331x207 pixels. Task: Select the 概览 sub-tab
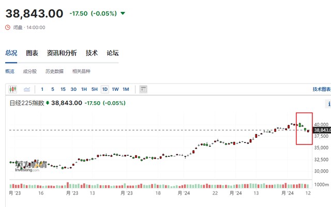[10, 71]
